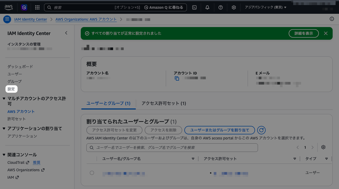Go to next page of results

[x=313, y=147]
